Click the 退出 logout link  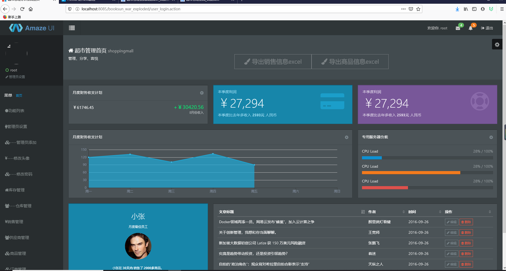tap(487, 28)
